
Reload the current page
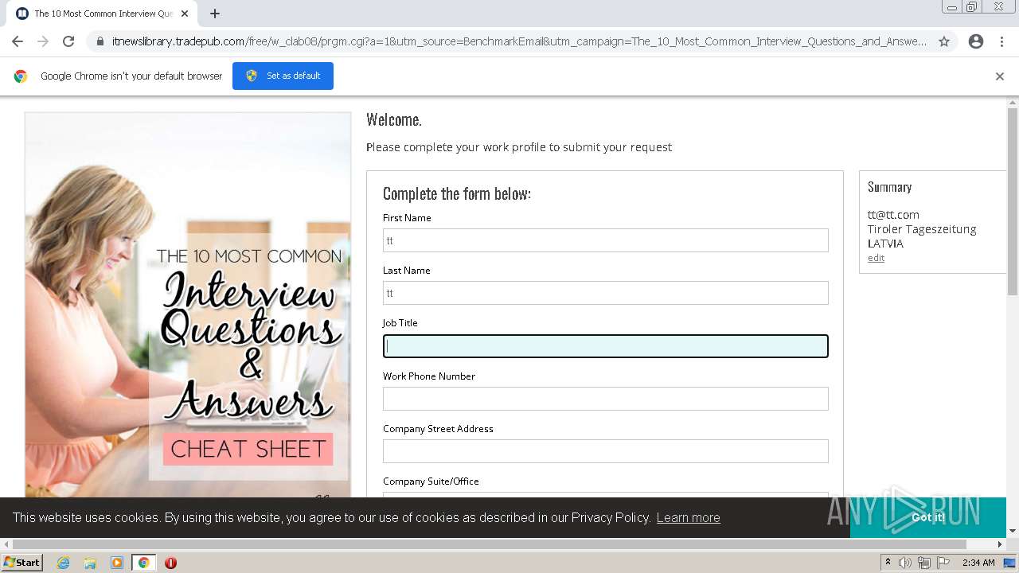[68, 41]
